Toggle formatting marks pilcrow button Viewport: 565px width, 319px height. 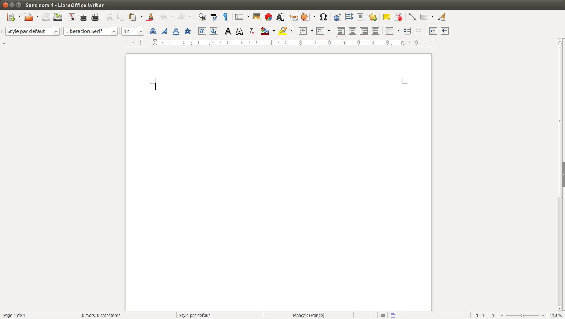(225, 17)
